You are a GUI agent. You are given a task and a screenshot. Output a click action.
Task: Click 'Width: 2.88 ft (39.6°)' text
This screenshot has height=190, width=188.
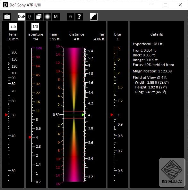click(x=152, y=82)
